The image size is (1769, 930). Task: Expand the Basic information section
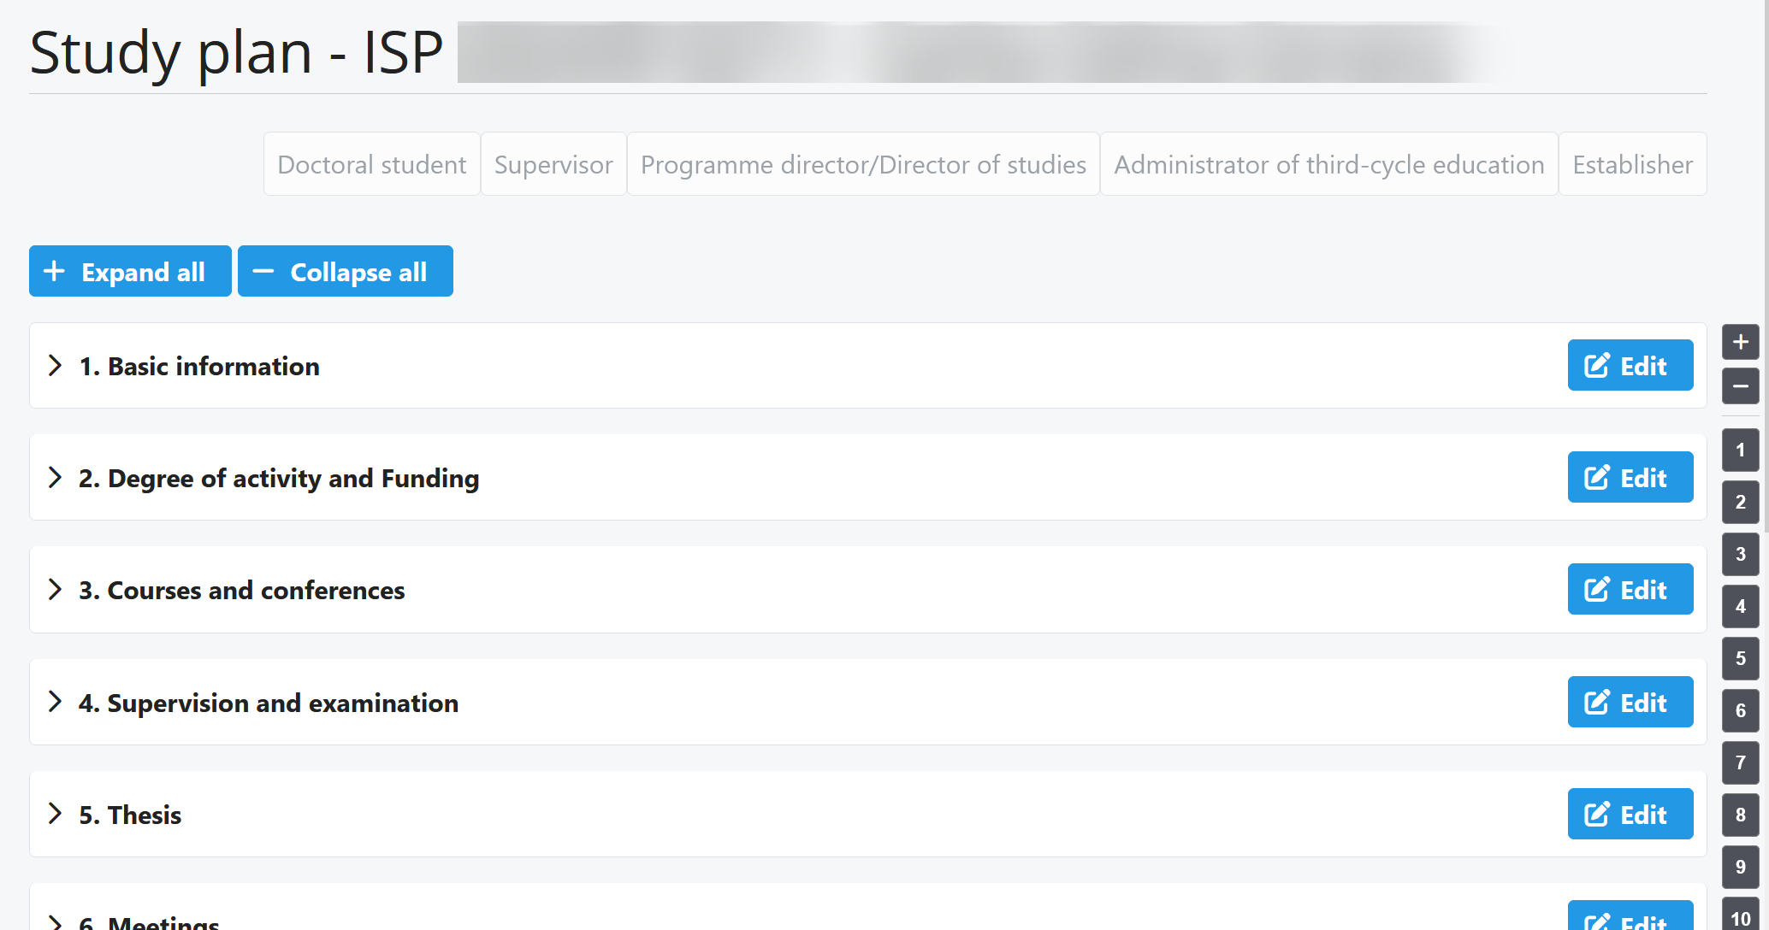coord(56,366)
